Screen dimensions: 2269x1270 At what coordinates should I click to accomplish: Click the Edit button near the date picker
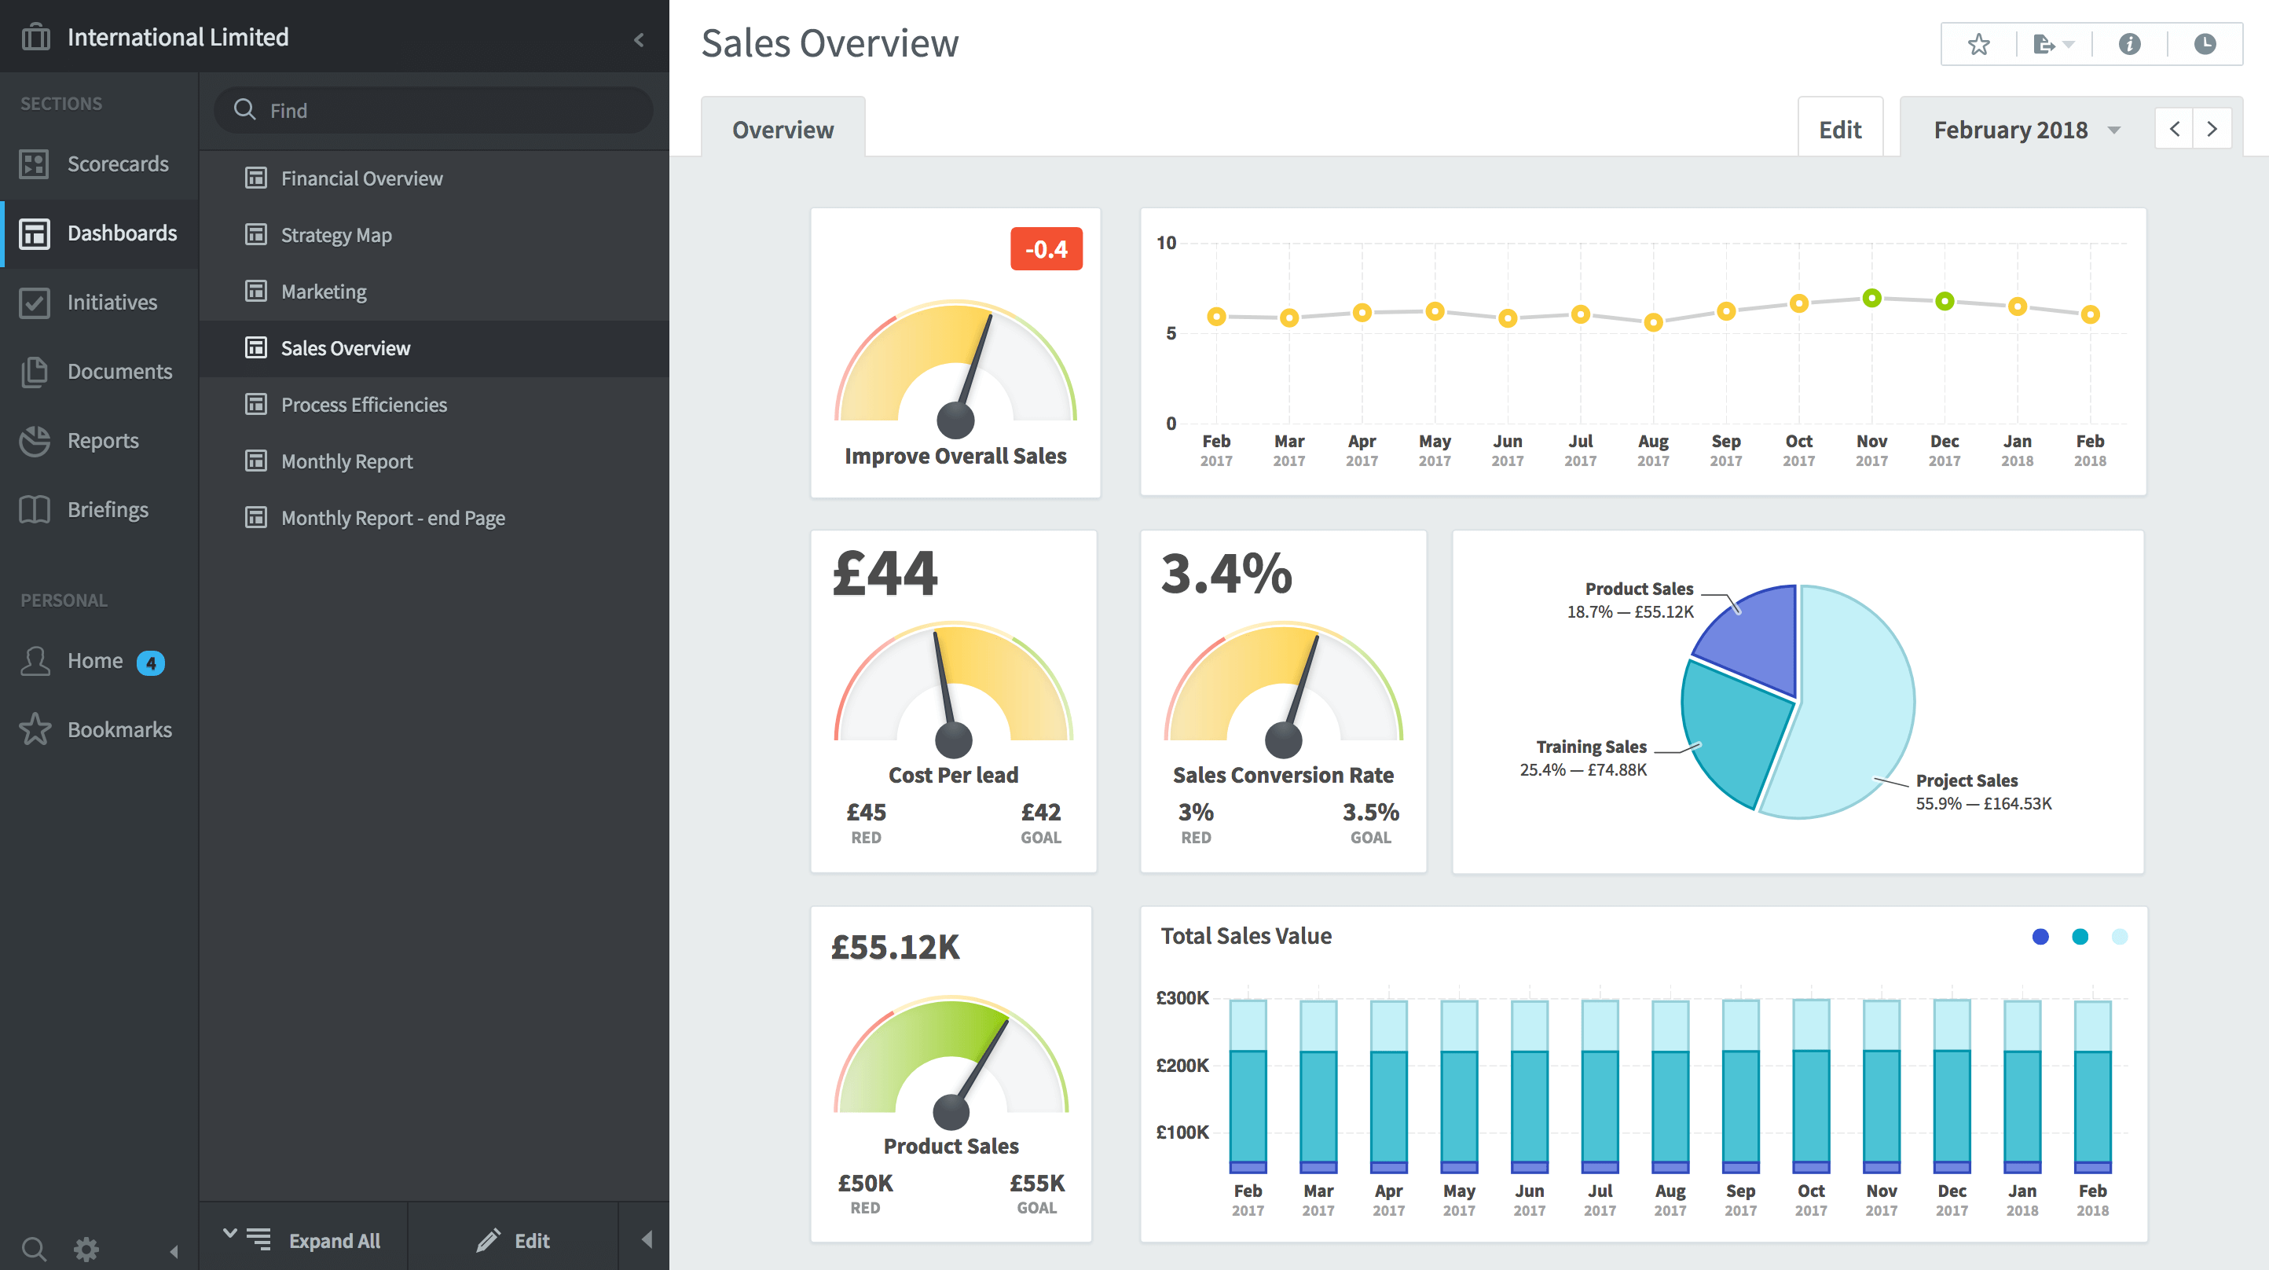coord(1840,129)
